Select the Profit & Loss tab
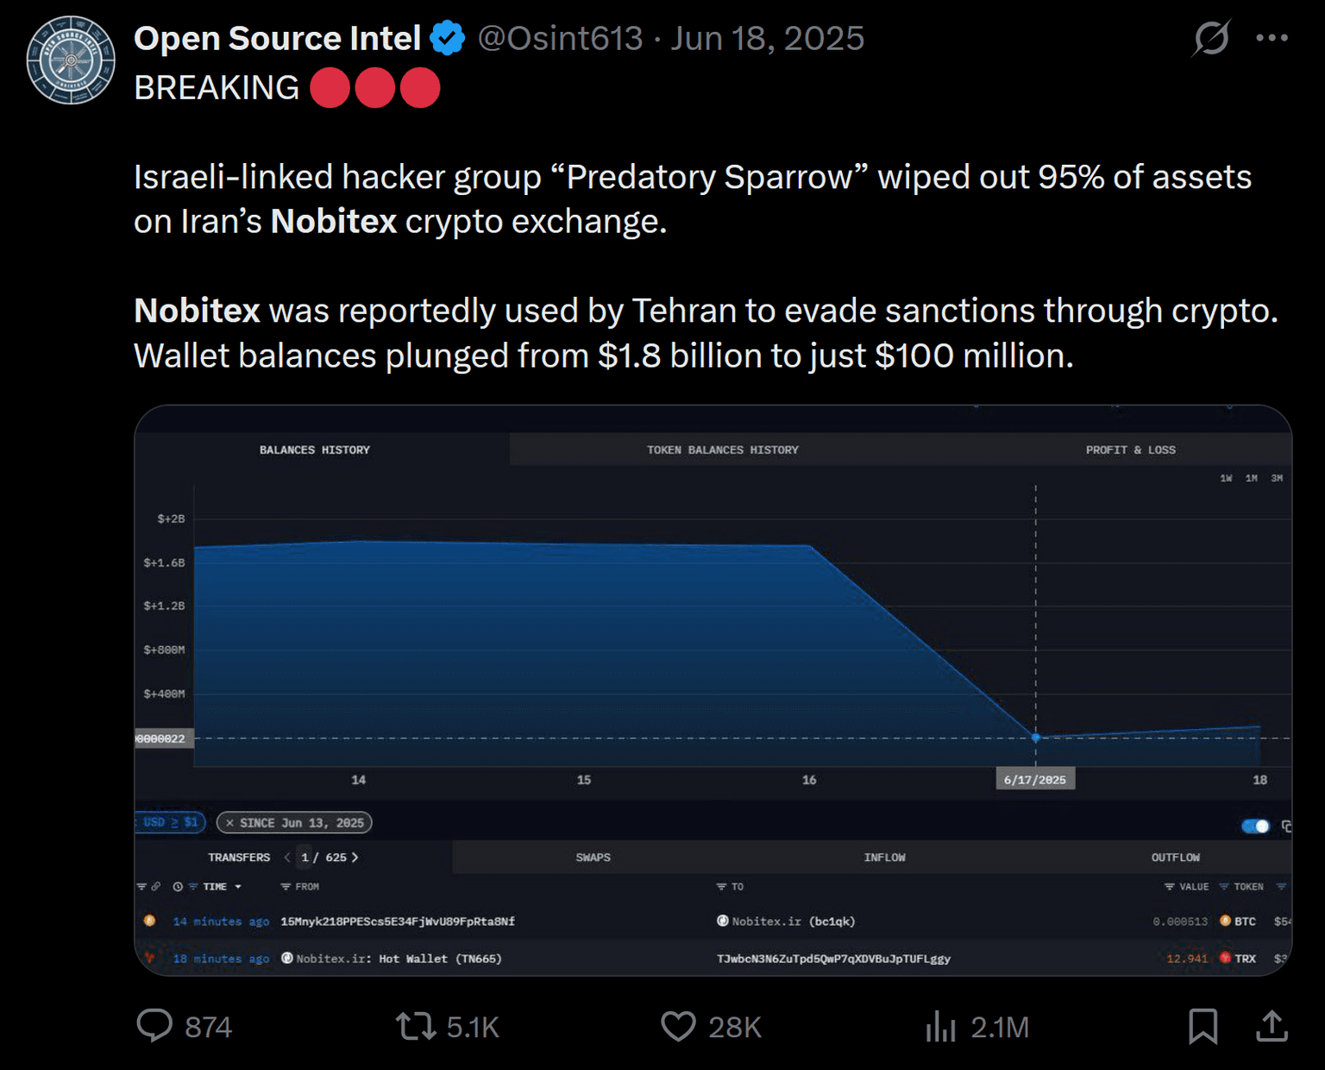1325x1070 pixels. [1130, 450]
